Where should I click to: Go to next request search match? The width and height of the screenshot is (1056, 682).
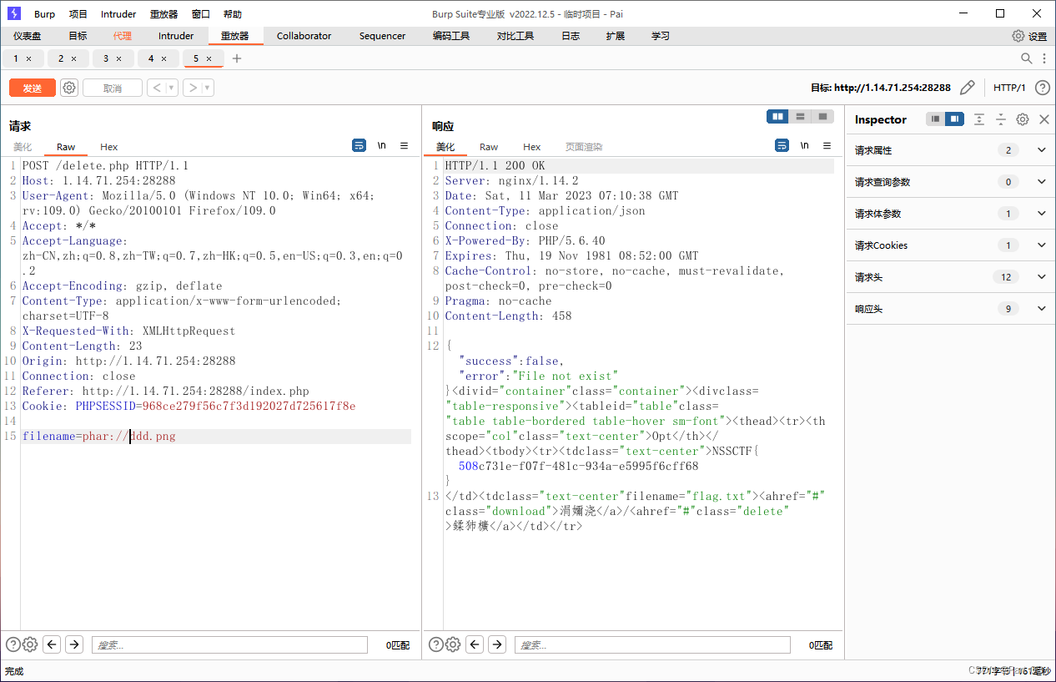74,644
